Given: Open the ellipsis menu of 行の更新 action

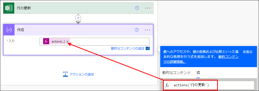Looking at the screenshot, I should pyautogui.click(x=147, y=8).
